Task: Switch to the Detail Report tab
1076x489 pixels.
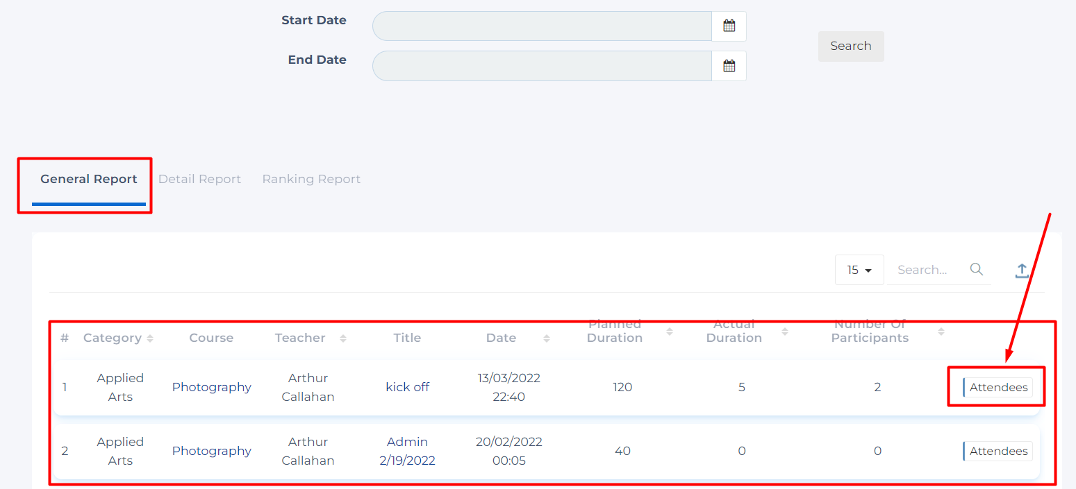Action: 199,179
